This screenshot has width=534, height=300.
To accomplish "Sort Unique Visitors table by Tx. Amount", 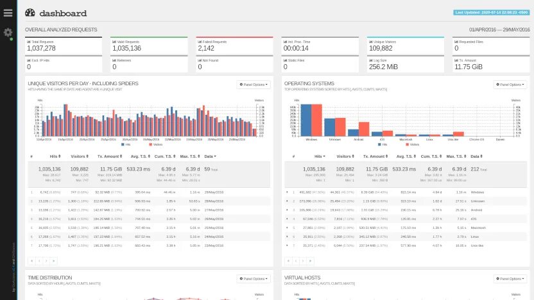I will coord(110,156).
